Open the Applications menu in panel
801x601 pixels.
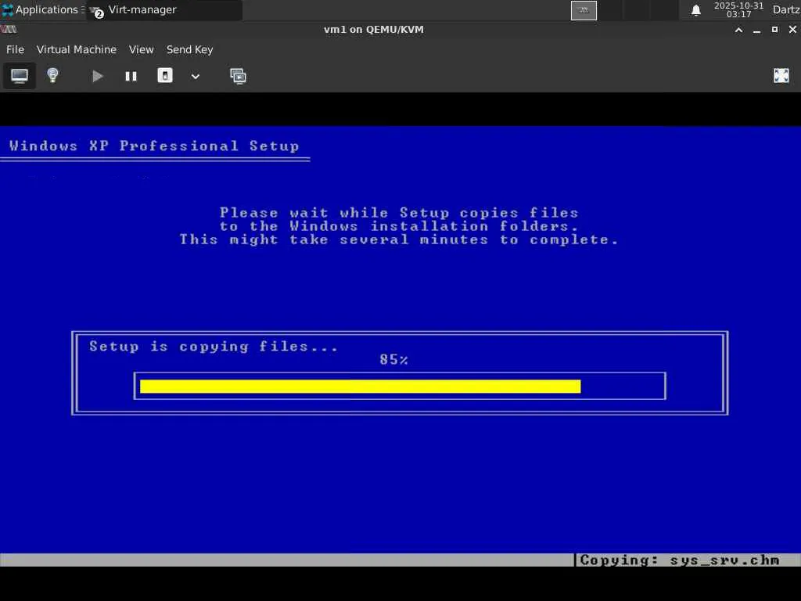pyautogui.click(x=43, y=9)
